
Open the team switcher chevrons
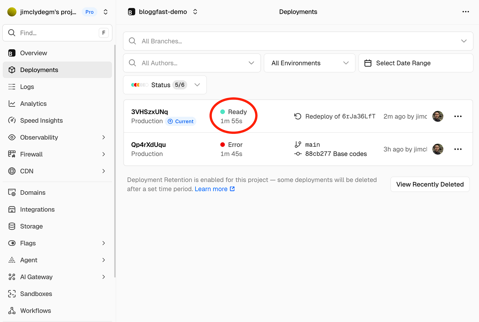click(105, 12)
